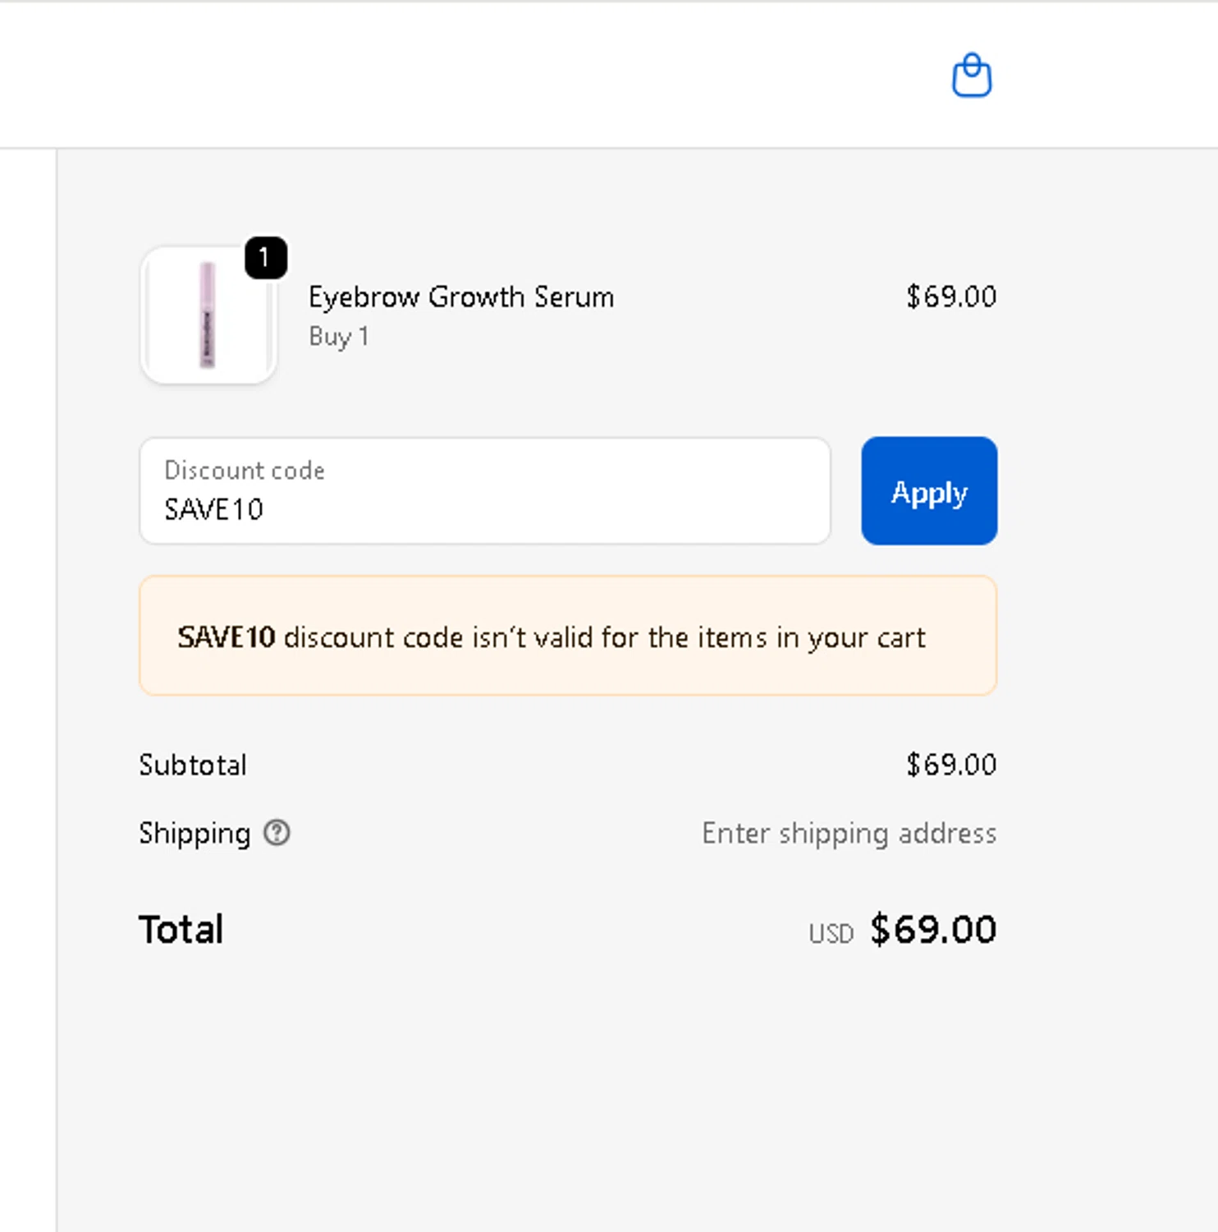Click the Shipping label
Screen dimensions: 1218x1232
195,833
